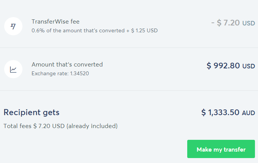Click the Exchange rate: 1.34520 text
Screen dimensions: 258x163
coord(60,73)
